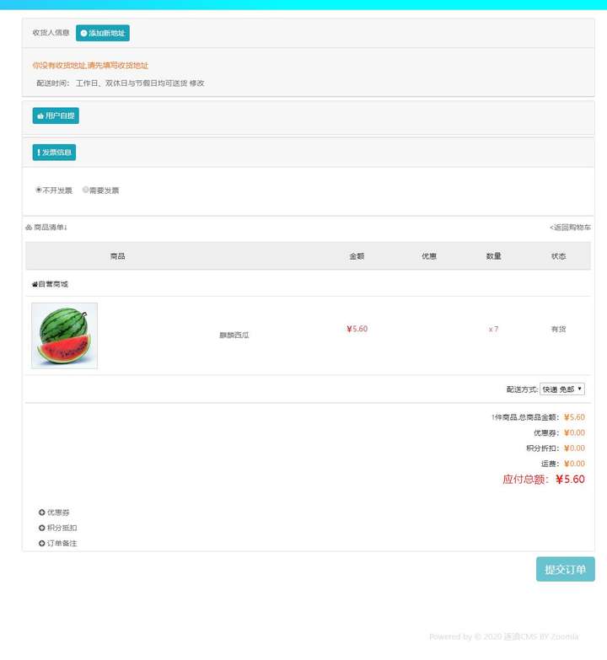Choose the 需要发票 radio option

coord(86,190)
